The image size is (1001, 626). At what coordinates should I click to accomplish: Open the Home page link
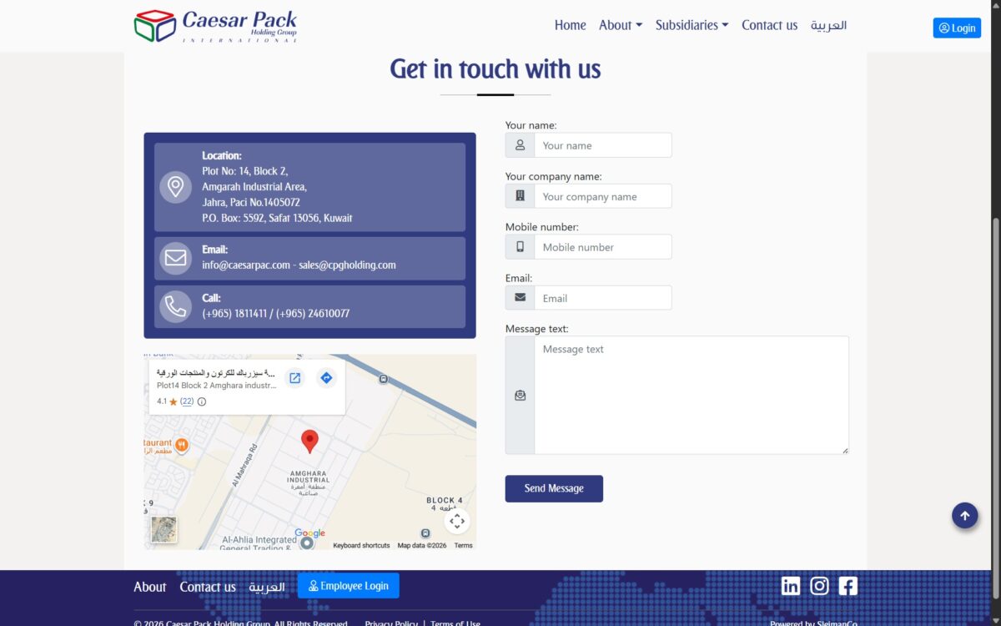(x=570, y=25)
